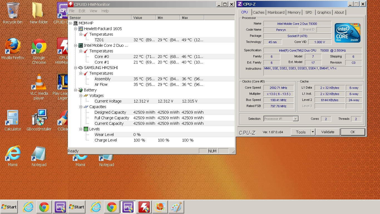
Task: Open the GBoostInstaller desktop icon
Action: click(x=39, y=120)
